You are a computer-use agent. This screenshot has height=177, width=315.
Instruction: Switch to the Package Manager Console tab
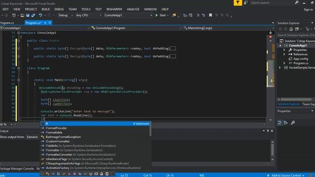pos(17,169)
